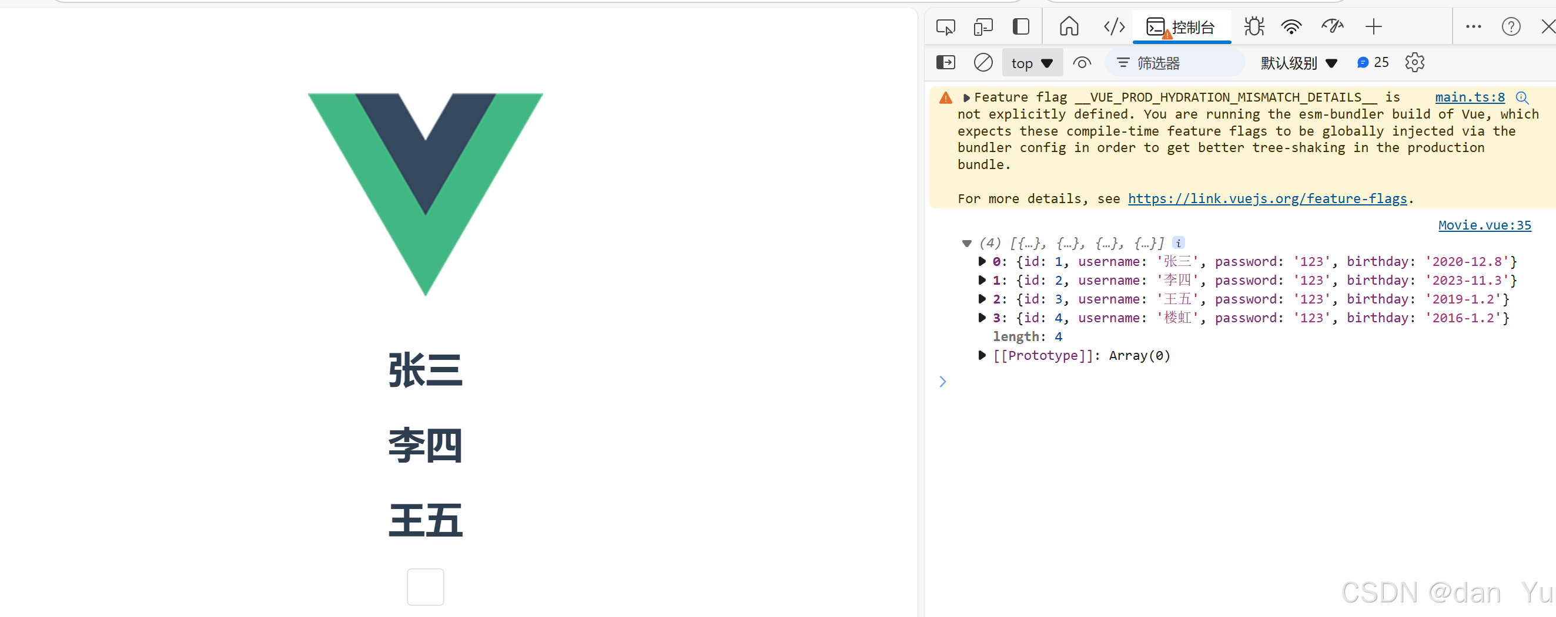Open the top JavaScript context dropdown
The image size is (1556, 617).
tap(1032, 63)
